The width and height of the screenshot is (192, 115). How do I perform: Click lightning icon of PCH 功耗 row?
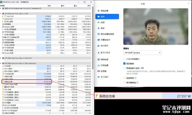[x=3, y=89]
